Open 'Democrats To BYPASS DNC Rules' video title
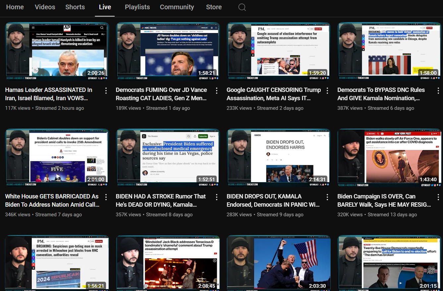Screen dimensions: 443x291 (381, 94)
